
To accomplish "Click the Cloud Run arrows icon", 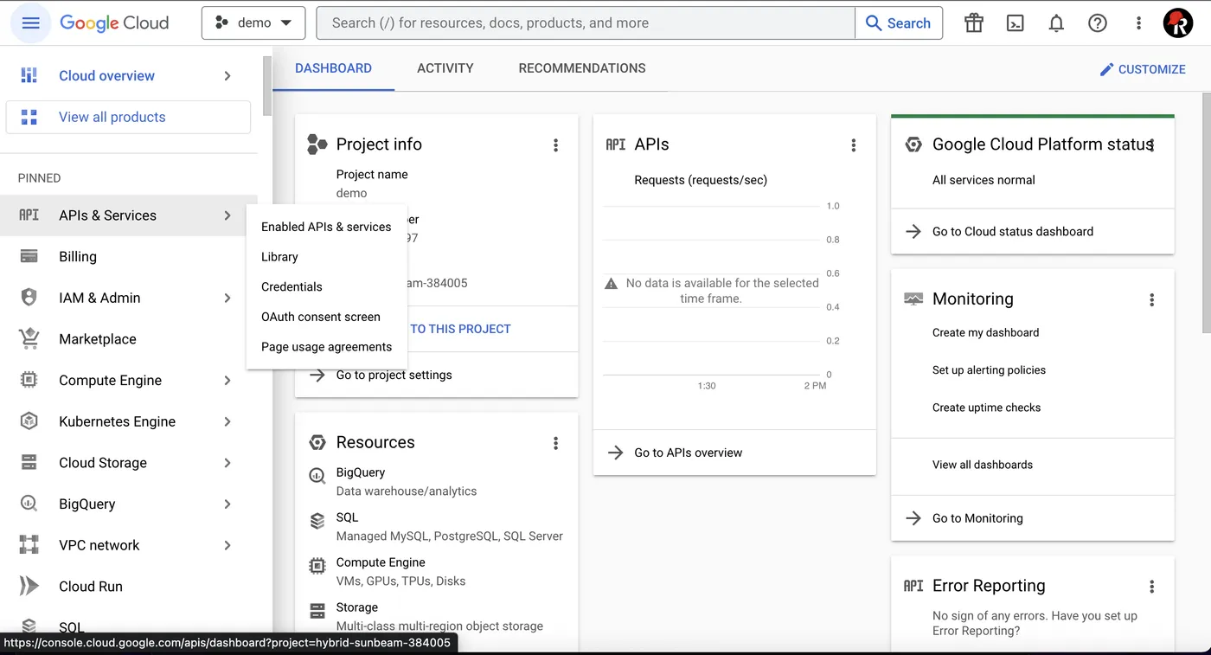I will coord(29,586).
